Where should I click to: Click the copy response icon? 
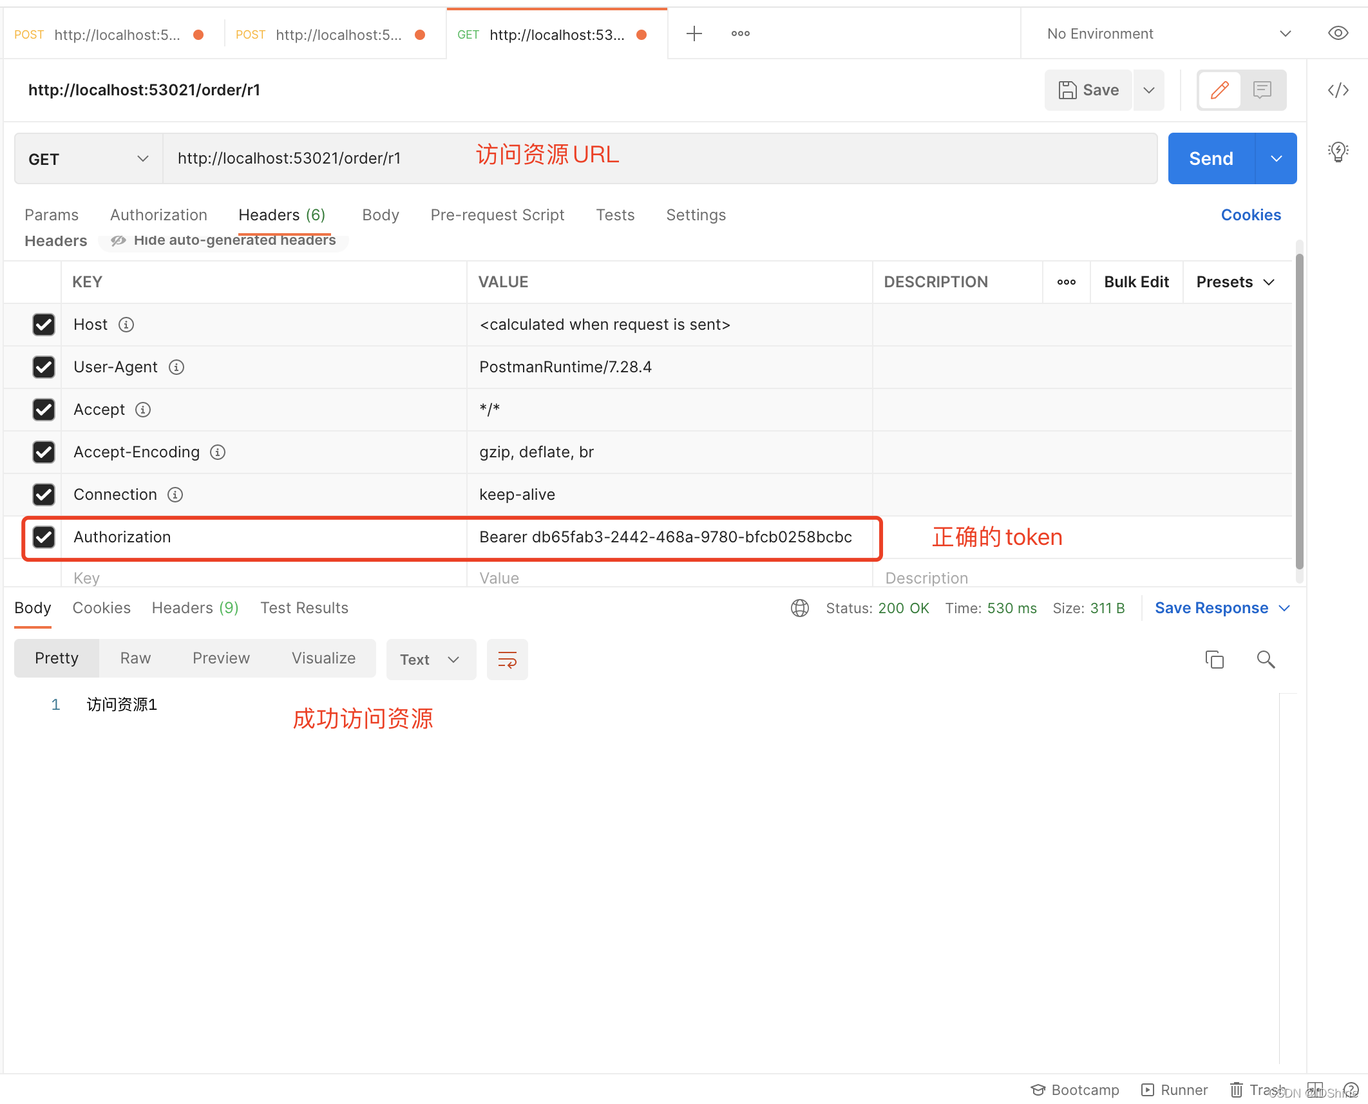point(1214,659)
